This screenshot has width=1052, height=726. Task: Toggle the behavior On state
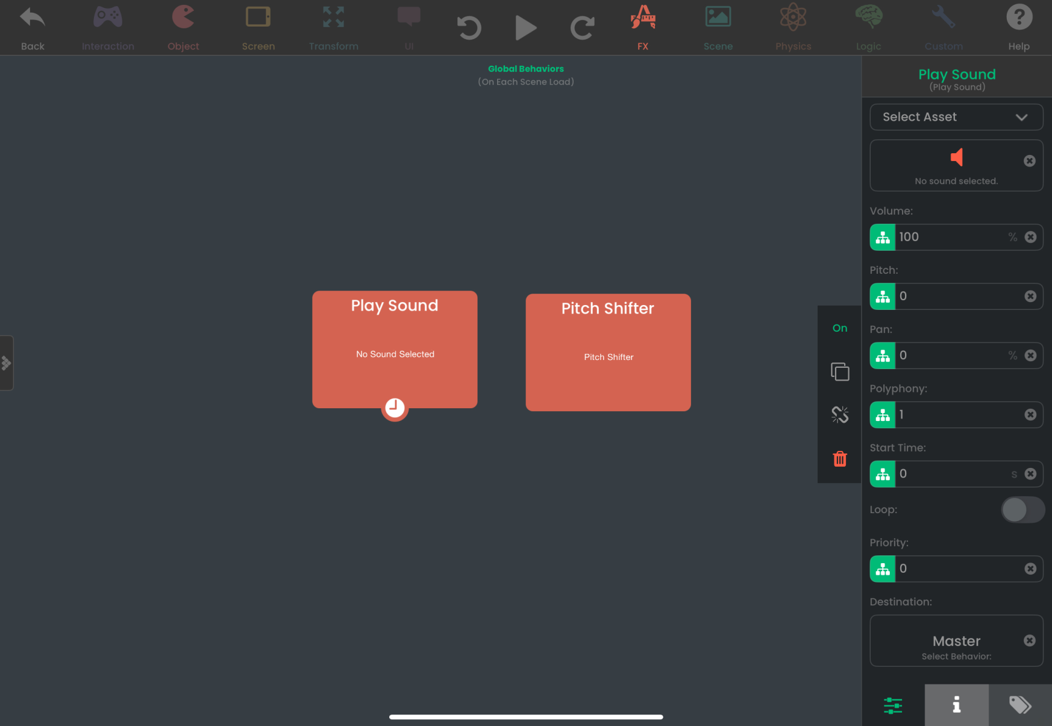tap(840, 328)
